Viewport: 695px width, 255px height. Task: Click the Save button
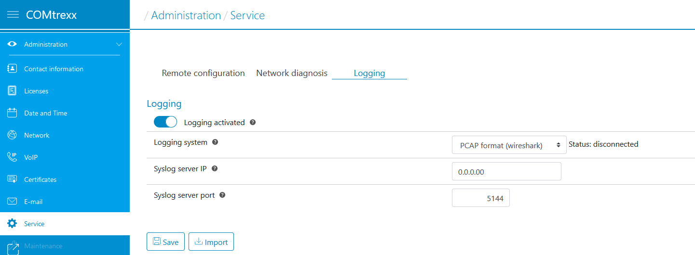[x=165, y=242]
